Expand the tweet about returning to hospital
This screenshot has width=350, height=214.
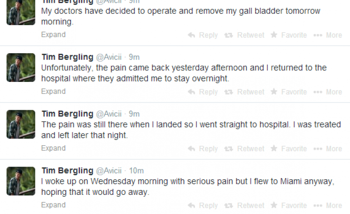point(53,92)
